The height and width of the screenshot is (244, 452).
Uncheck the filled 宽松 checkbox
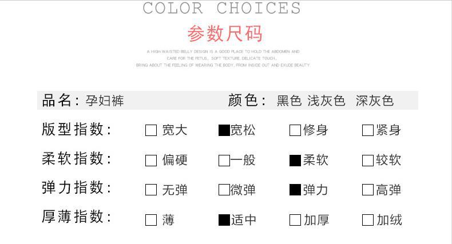[x=224, y=131]
